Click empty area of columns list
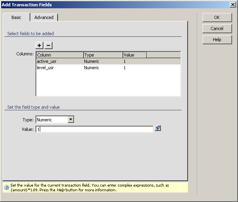This screenshot has height=202, width=238. (108, 84)
